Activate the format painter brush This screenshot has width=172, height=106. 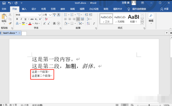tap(10, 23)
